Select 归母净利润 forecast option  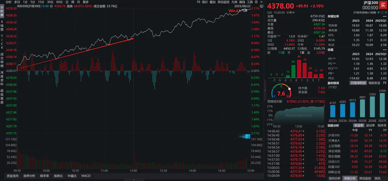tap(358, 83)
